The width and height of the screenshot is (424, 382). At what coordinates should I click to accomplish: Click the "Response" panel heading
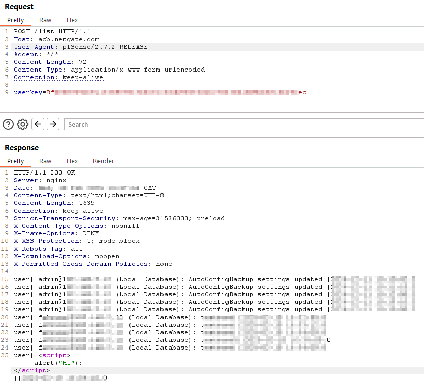[x=22, y=148]
